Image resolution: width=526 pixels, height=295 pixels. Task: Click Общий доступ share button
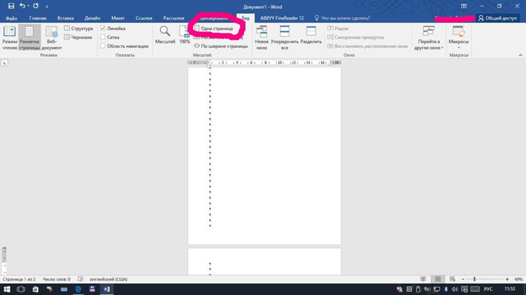pos(498,18)
